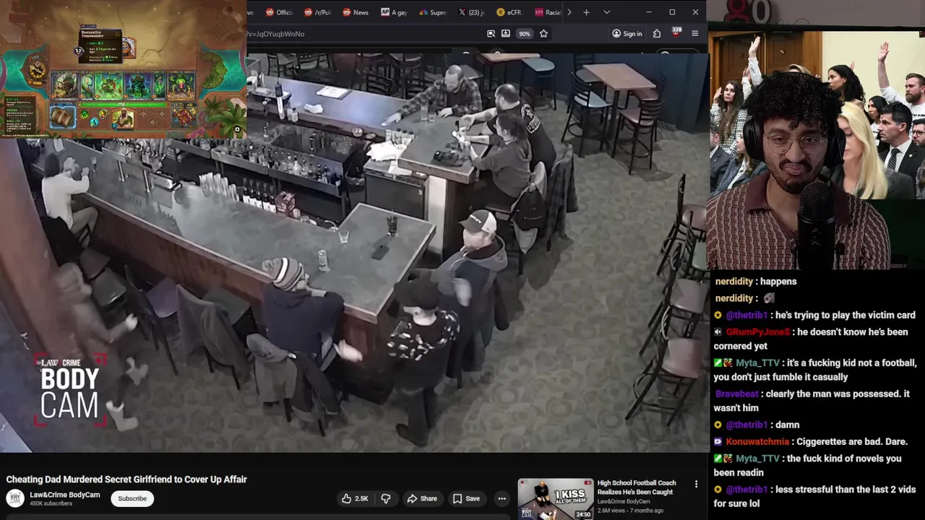This screenshot has width=925, height=520.
Task: Open the uBlock extension icon showing 328
Action: pos(676,33)
